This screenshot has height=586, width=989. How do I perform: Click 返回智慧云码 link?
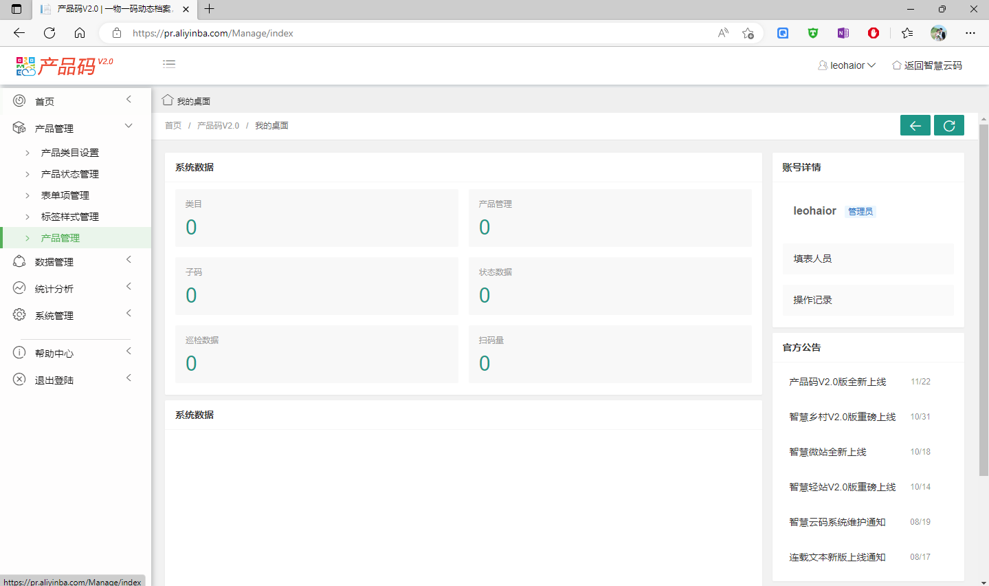(x=927, y=65)
